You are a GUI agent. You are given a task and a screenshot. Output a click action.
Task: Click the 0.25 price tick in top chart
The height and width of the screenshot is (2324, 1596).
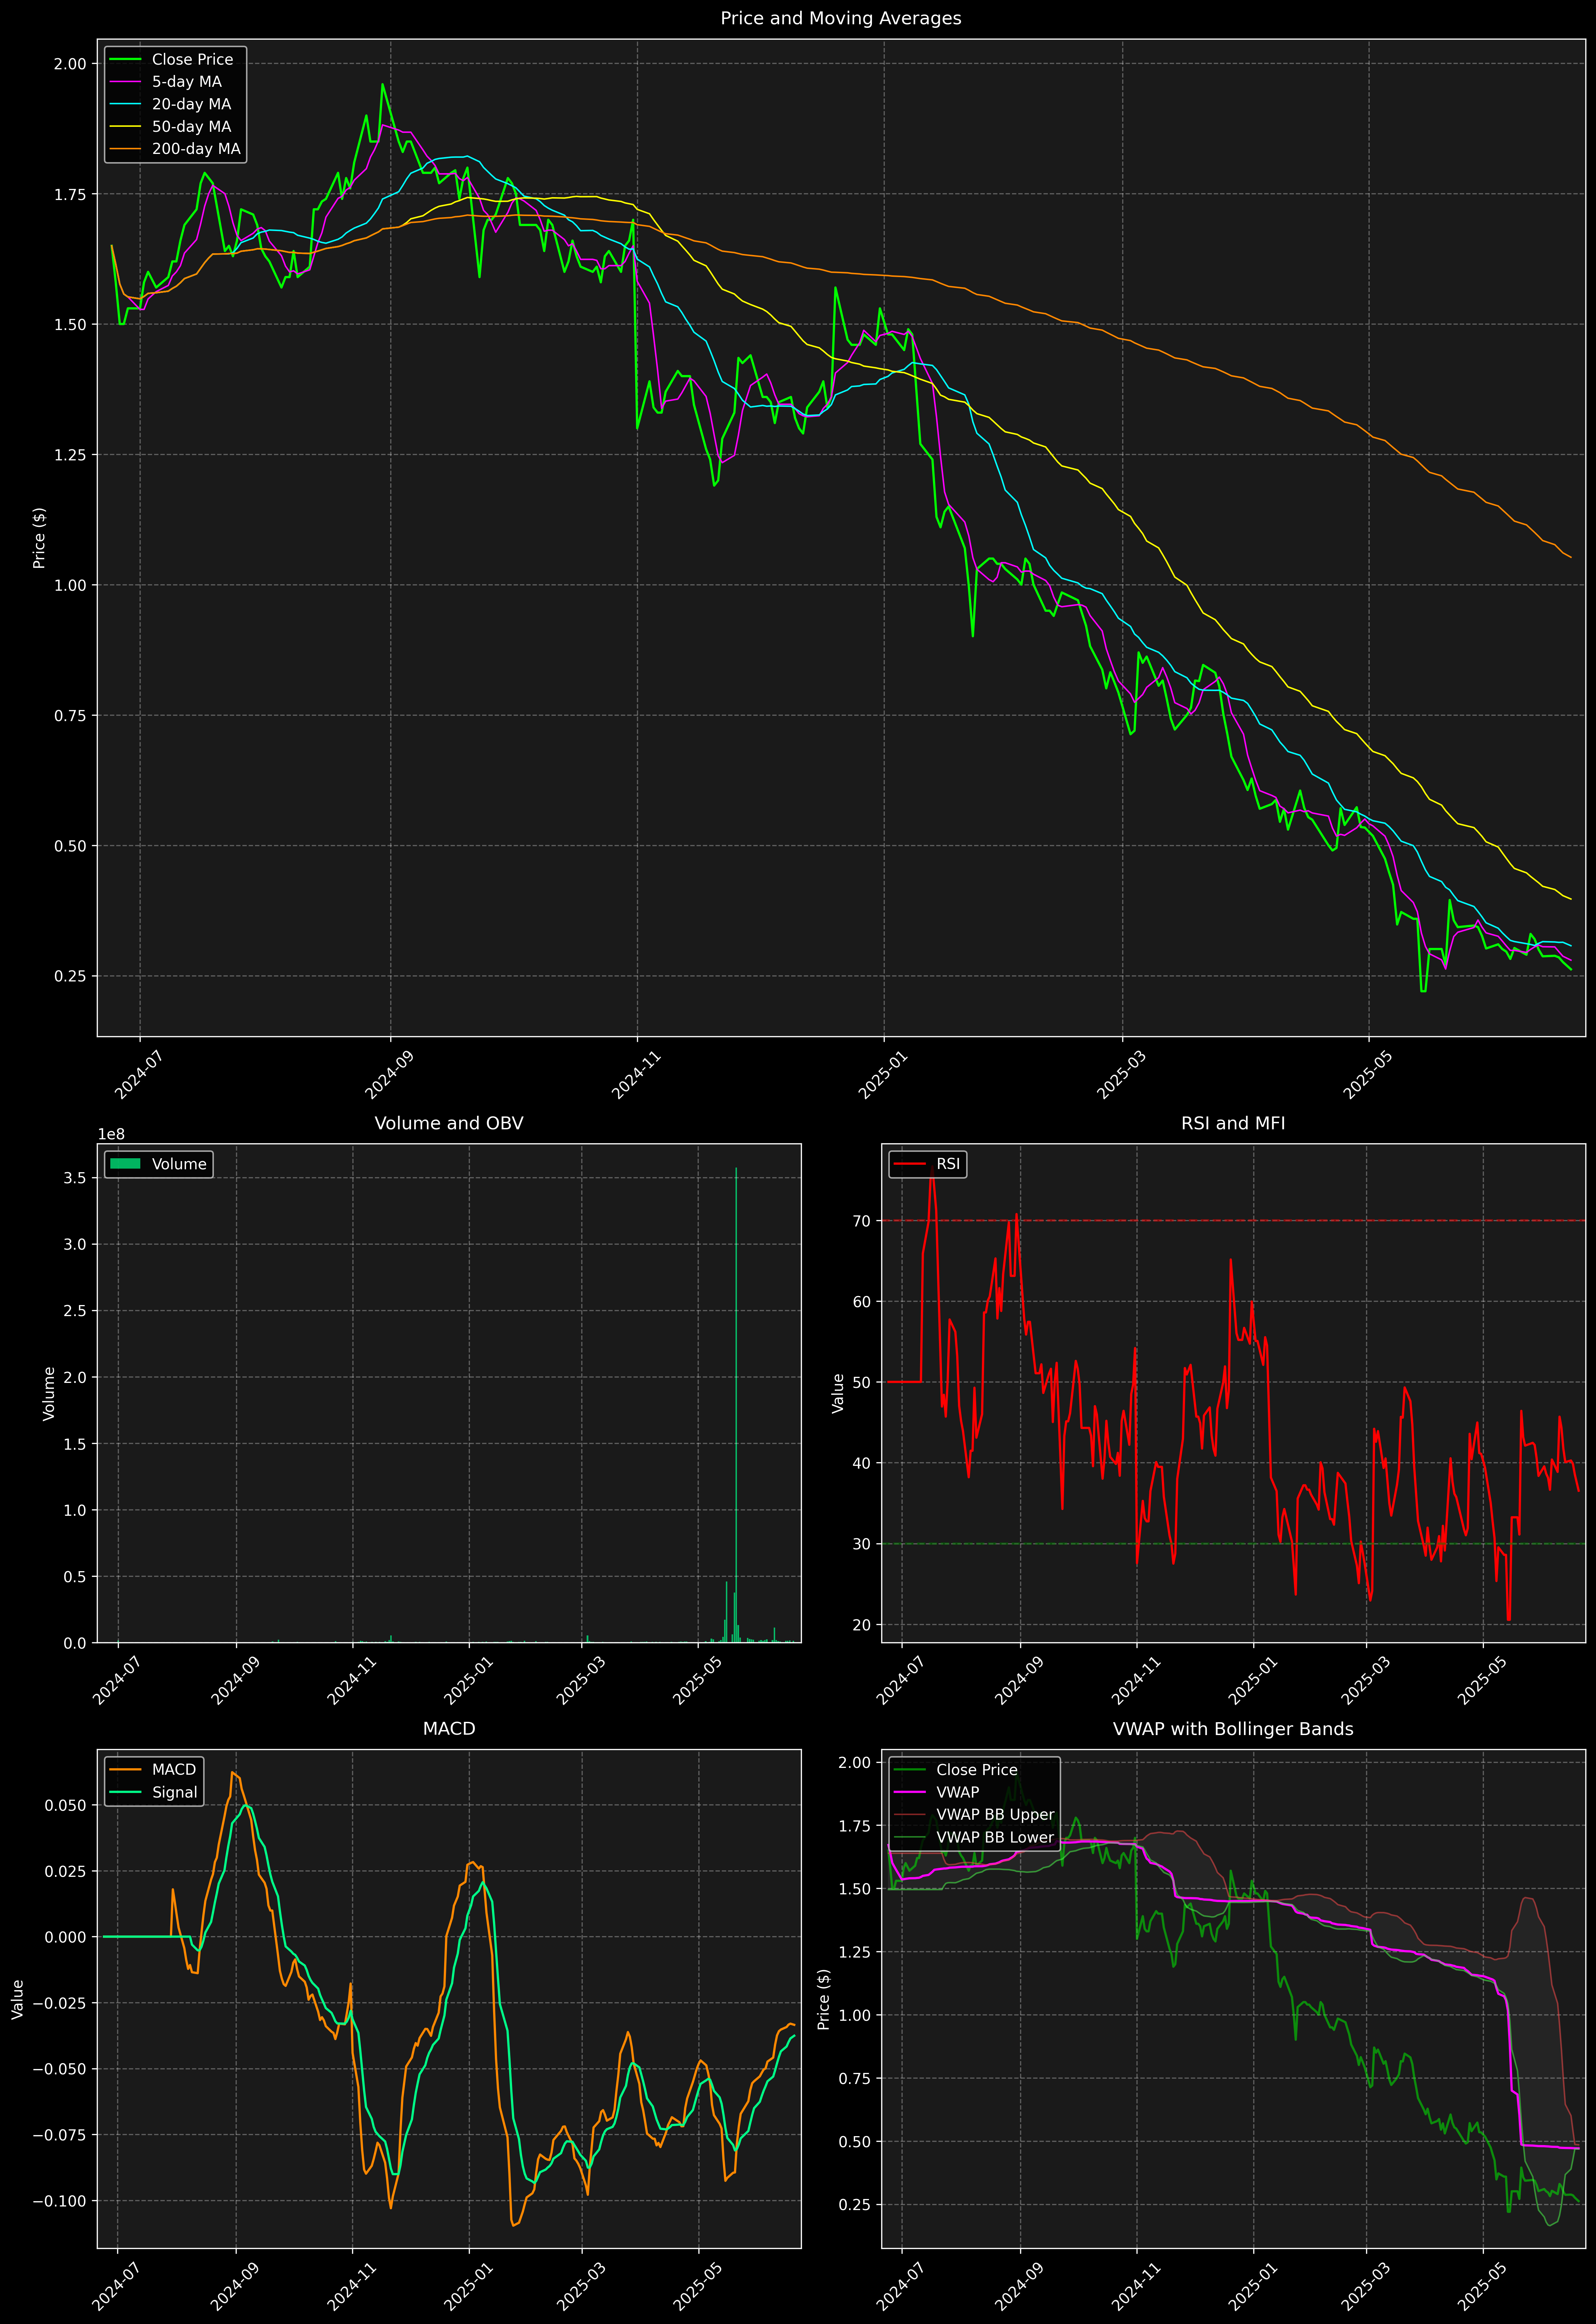(x=70, y=976)
